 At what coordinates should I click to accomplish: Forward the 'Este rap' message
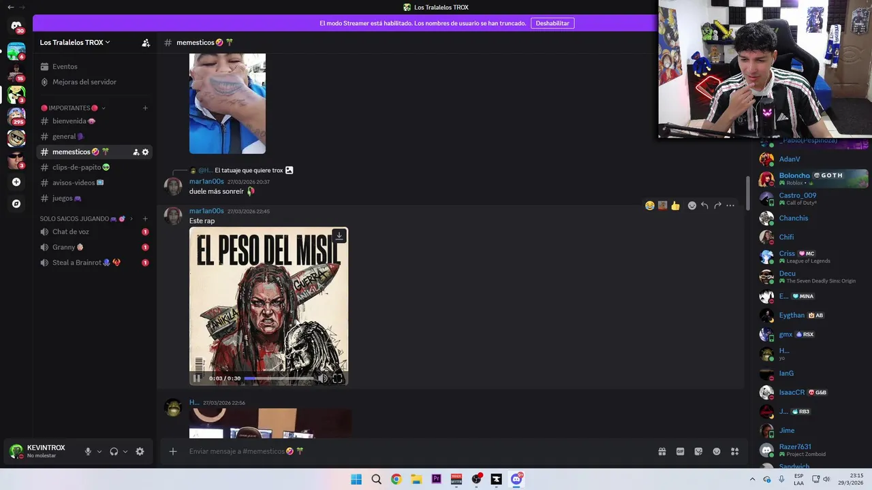click(717, 206)
